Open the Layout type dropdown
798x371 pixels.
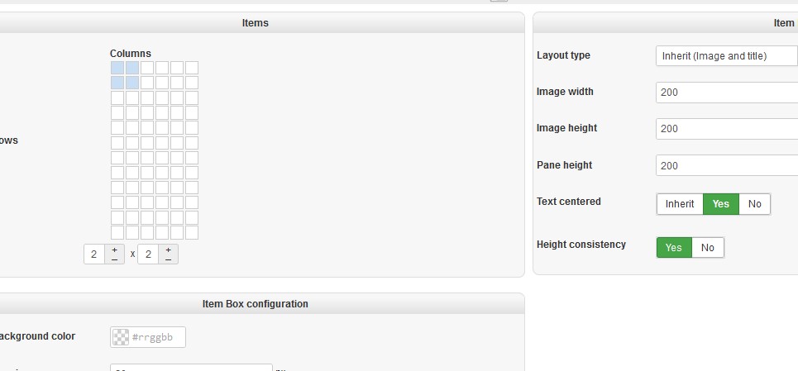726,56
